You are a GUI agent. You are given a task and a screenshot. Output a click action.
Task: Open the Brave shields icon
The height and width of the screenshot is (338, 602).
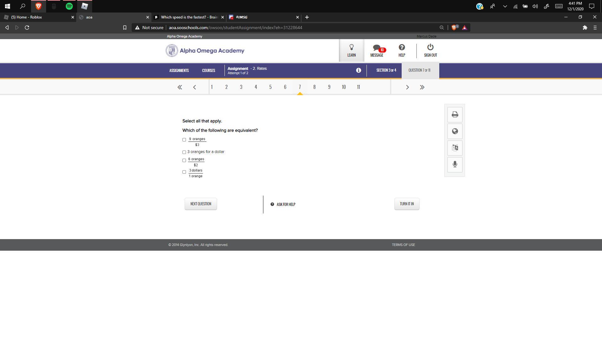click(454, 28)
